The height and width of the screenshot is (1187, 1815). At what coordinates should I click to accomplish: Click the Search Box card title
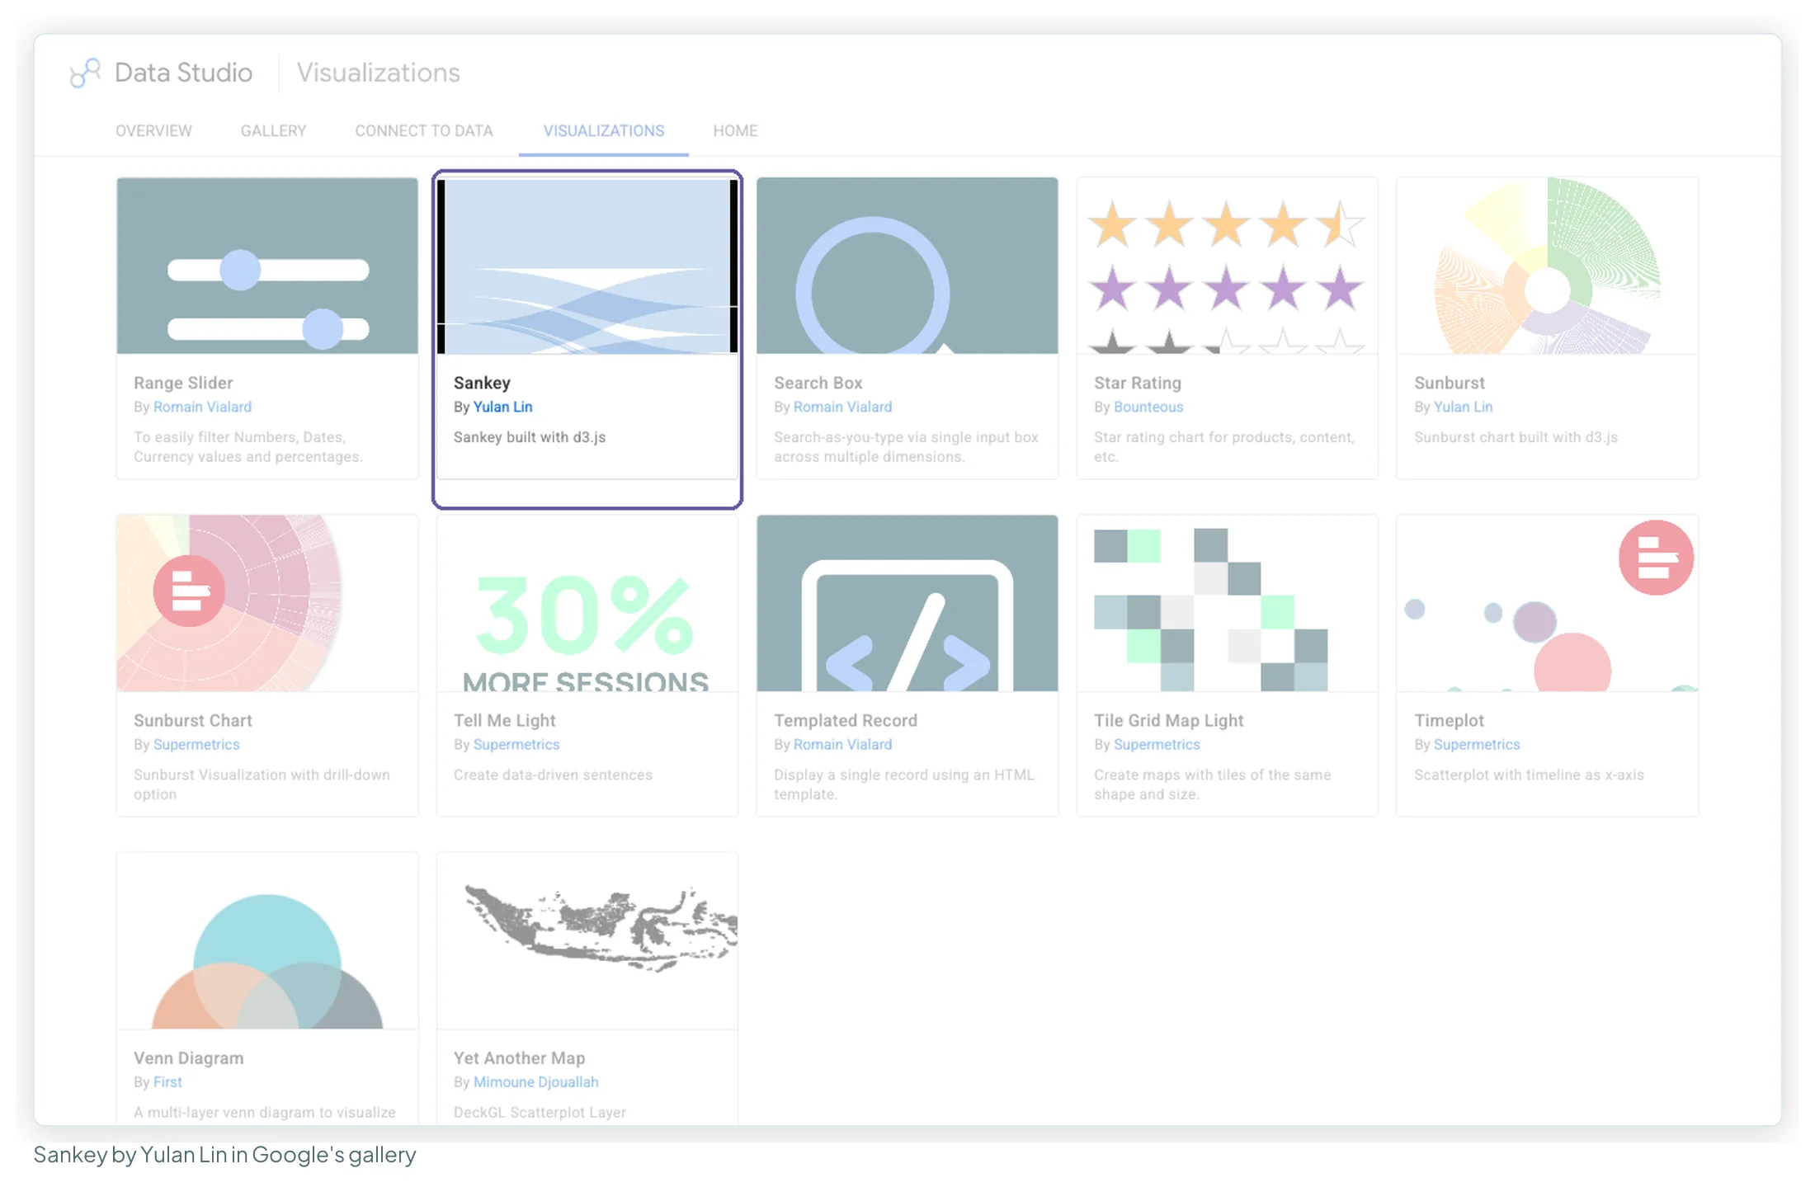(x=818, y=383)
